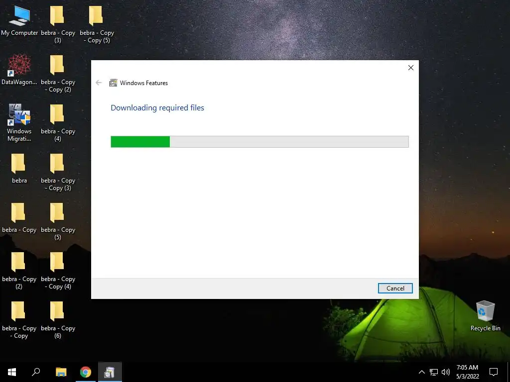Open File Explorer from the taskbar
The height and width of the screenshot is (382, 510).
pyautogui.click(x=61, y=372)
